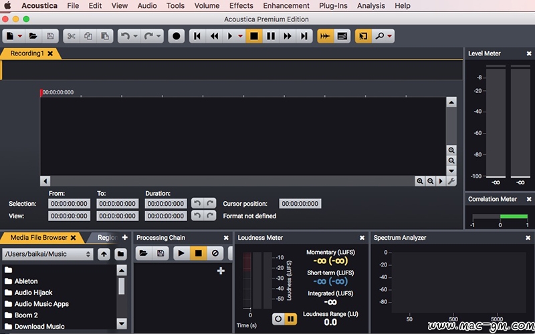The image size is (535, 334).
Task: Click vertical scroll down arrow of waveform
Action: [x=451, y=171]
